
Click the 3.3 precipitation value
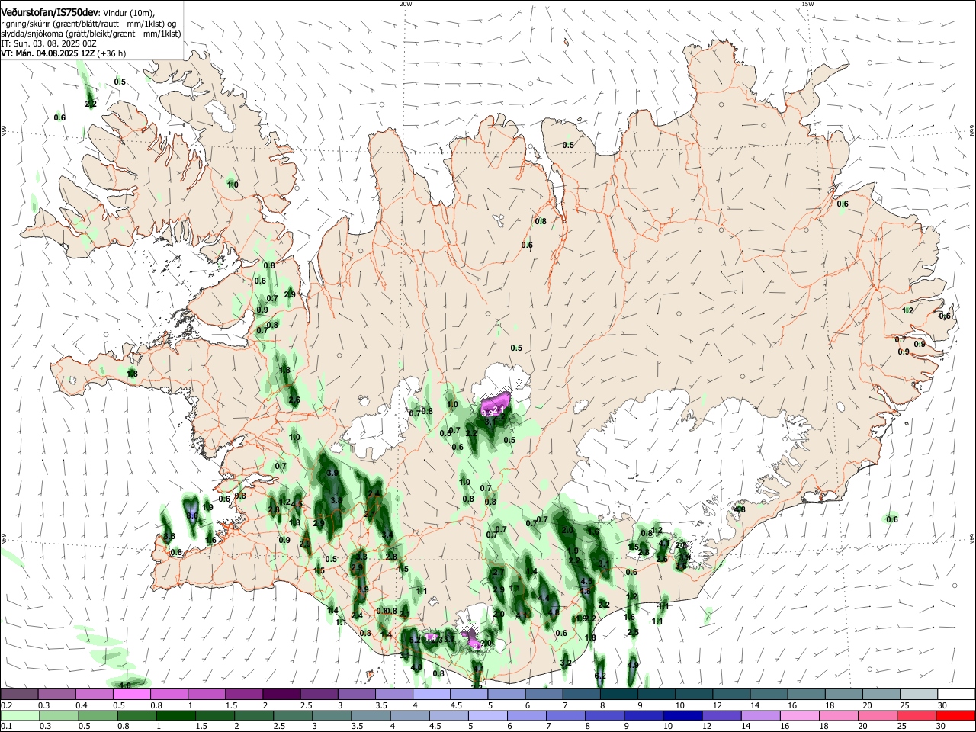pyautogui.click(x=361, y=557)
